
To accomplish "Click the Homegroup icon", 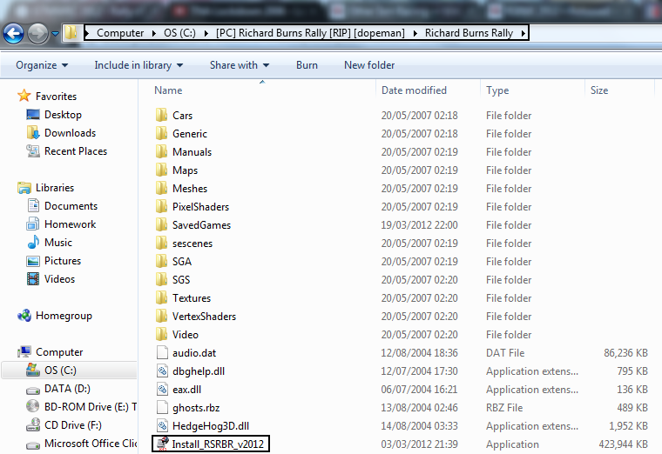I will pyautogui.click(x=24, y=316).
